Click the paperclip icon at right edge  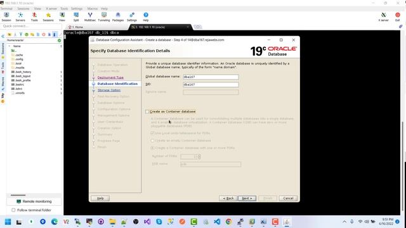pos(400,27)
